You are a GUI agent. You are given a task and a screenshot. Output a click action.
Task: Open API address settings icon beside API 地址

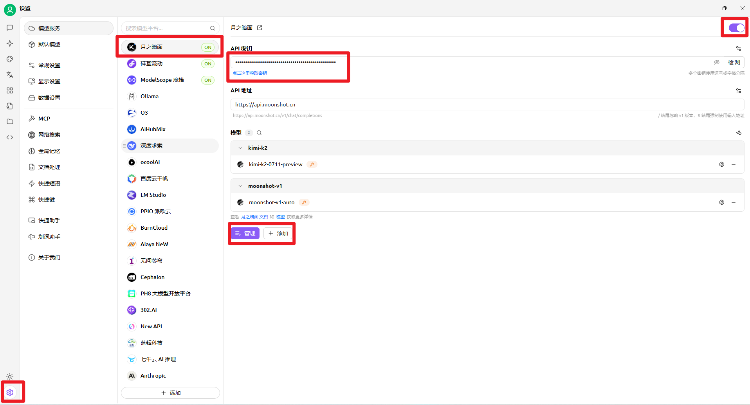tap(739, 91)
